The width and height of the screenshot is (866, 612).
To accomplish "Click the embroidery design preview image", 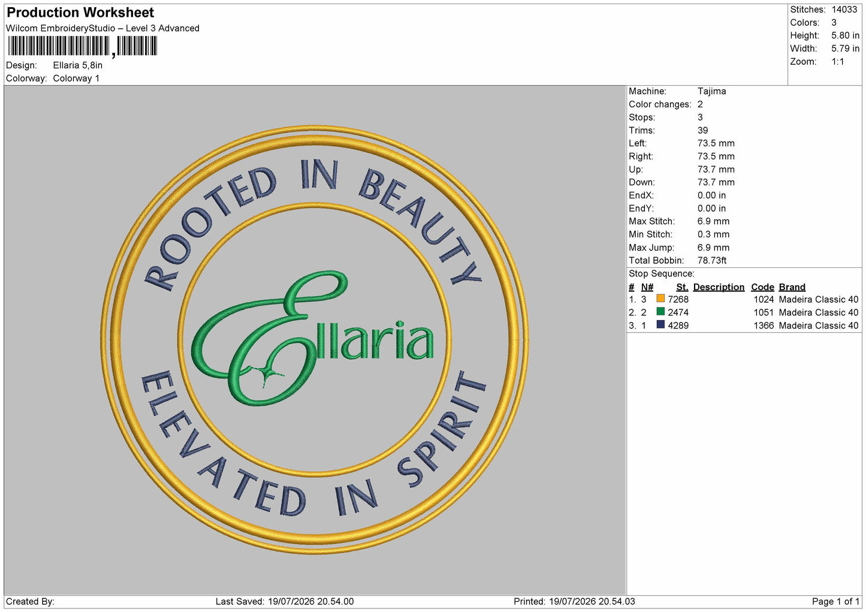I will click(x=315, y=340).
